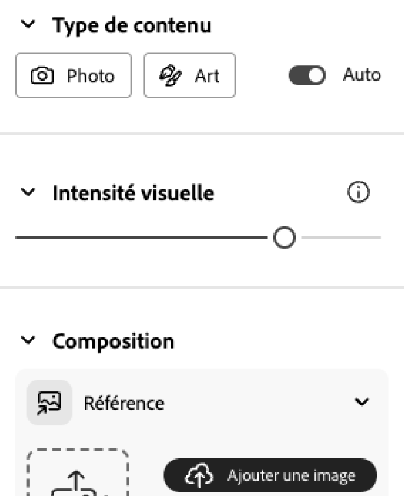This screenshot has height=496, width=404.
Task: Click the Ajouter une image button
Action: 270,475
